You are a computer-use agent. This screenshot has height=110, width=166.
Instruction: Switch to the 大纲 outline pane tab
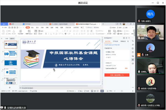[x=7, y=38]
